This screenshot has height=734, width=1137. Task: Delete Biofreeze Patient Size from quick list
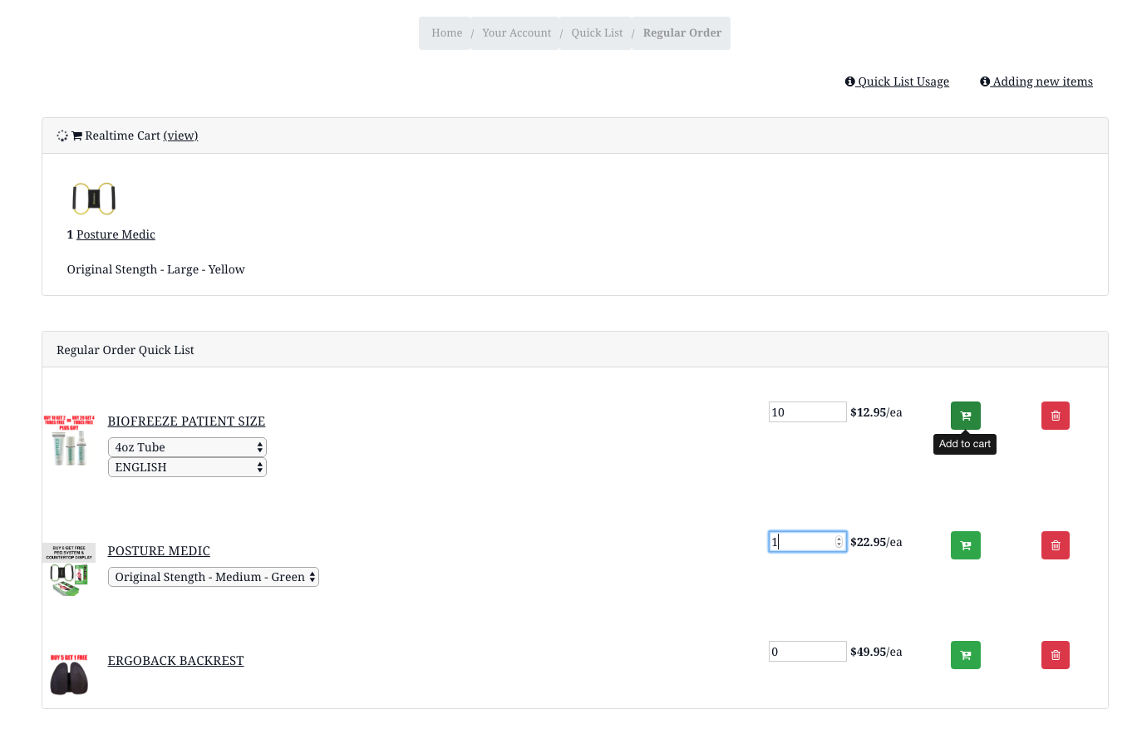[x=1055, y=416]
